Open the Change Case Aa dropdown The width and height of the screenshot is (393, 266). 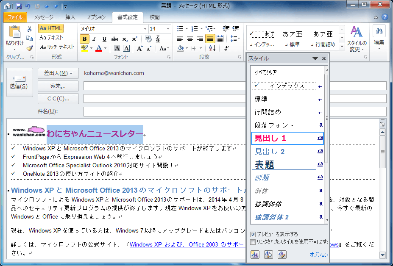164,48
